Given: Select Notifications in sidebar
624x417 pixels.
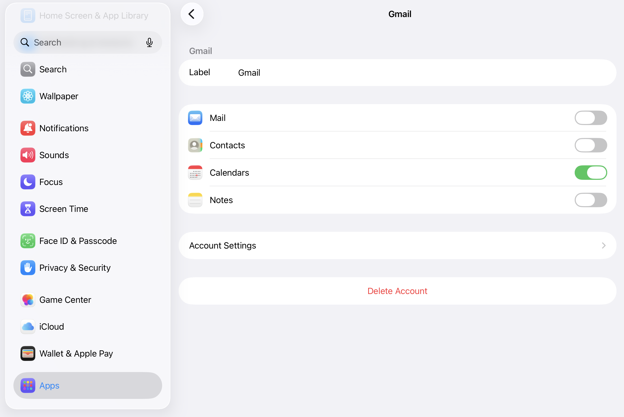Looking at the screenshot, I should click(x=88, y=128).
